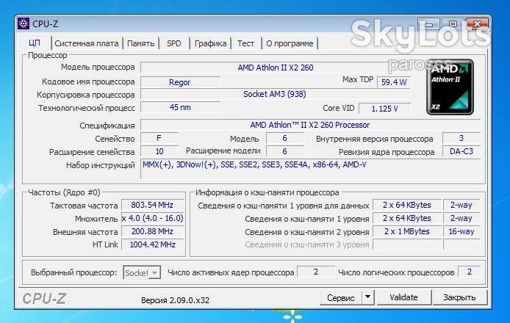510x323 pixels.
Task: Click the Socket AM3 (938) value
Action: 275,94
